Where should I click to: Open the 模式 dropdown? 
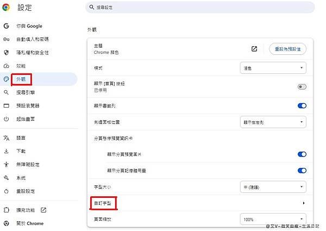click(273, 68)
